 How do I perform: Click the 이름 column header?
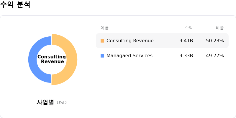[x=105, y=28]
